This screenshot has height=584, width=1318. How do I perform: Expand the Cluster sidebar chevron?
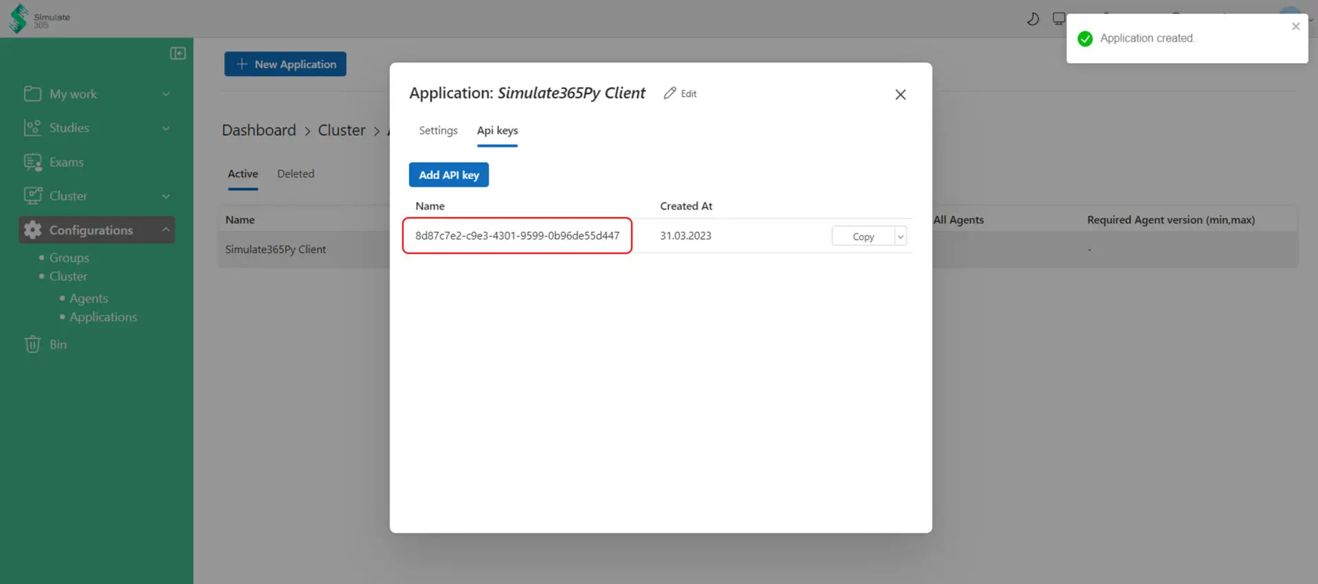tap(165, 196)
